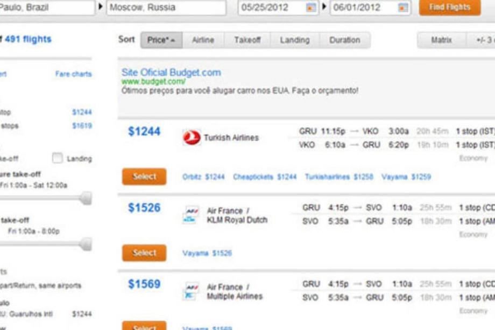Click the $1244 Turkish Airlines price
The width and height of the screenshot is (495, 330).
point(144,131)
